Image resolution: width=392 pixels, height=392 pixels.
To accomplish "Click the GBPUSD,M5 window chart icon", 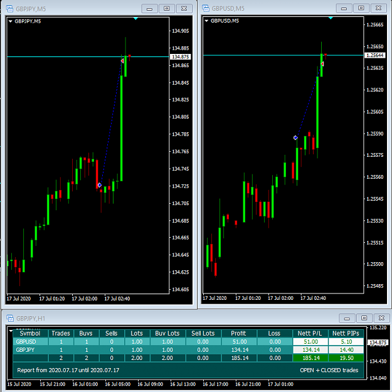I will [206, 8].
